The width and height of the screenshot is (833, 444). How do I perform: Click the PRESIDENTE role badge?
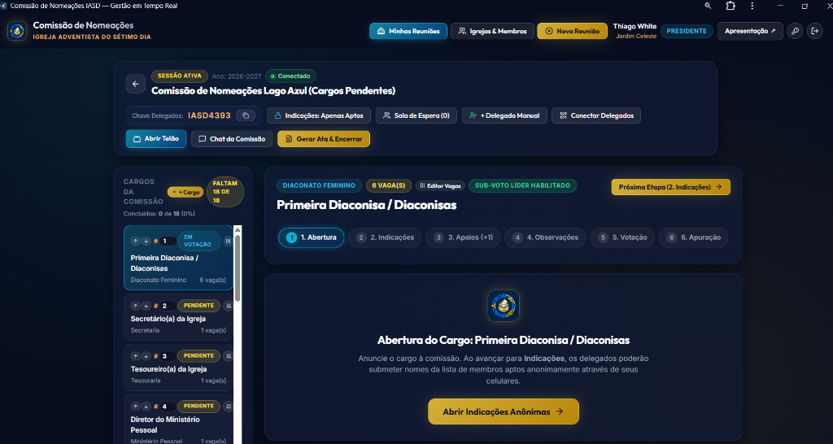pos(687,31)
